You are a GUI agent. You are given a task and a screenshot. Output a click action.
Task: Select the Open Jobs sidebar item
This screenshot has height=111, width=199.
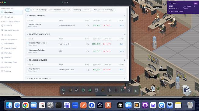pos(11,12)
